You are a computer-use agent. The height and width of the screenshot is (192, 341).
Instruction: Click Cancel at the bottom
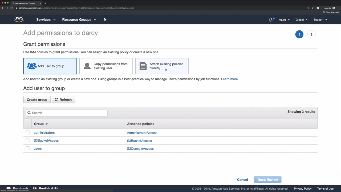(242, 180)
